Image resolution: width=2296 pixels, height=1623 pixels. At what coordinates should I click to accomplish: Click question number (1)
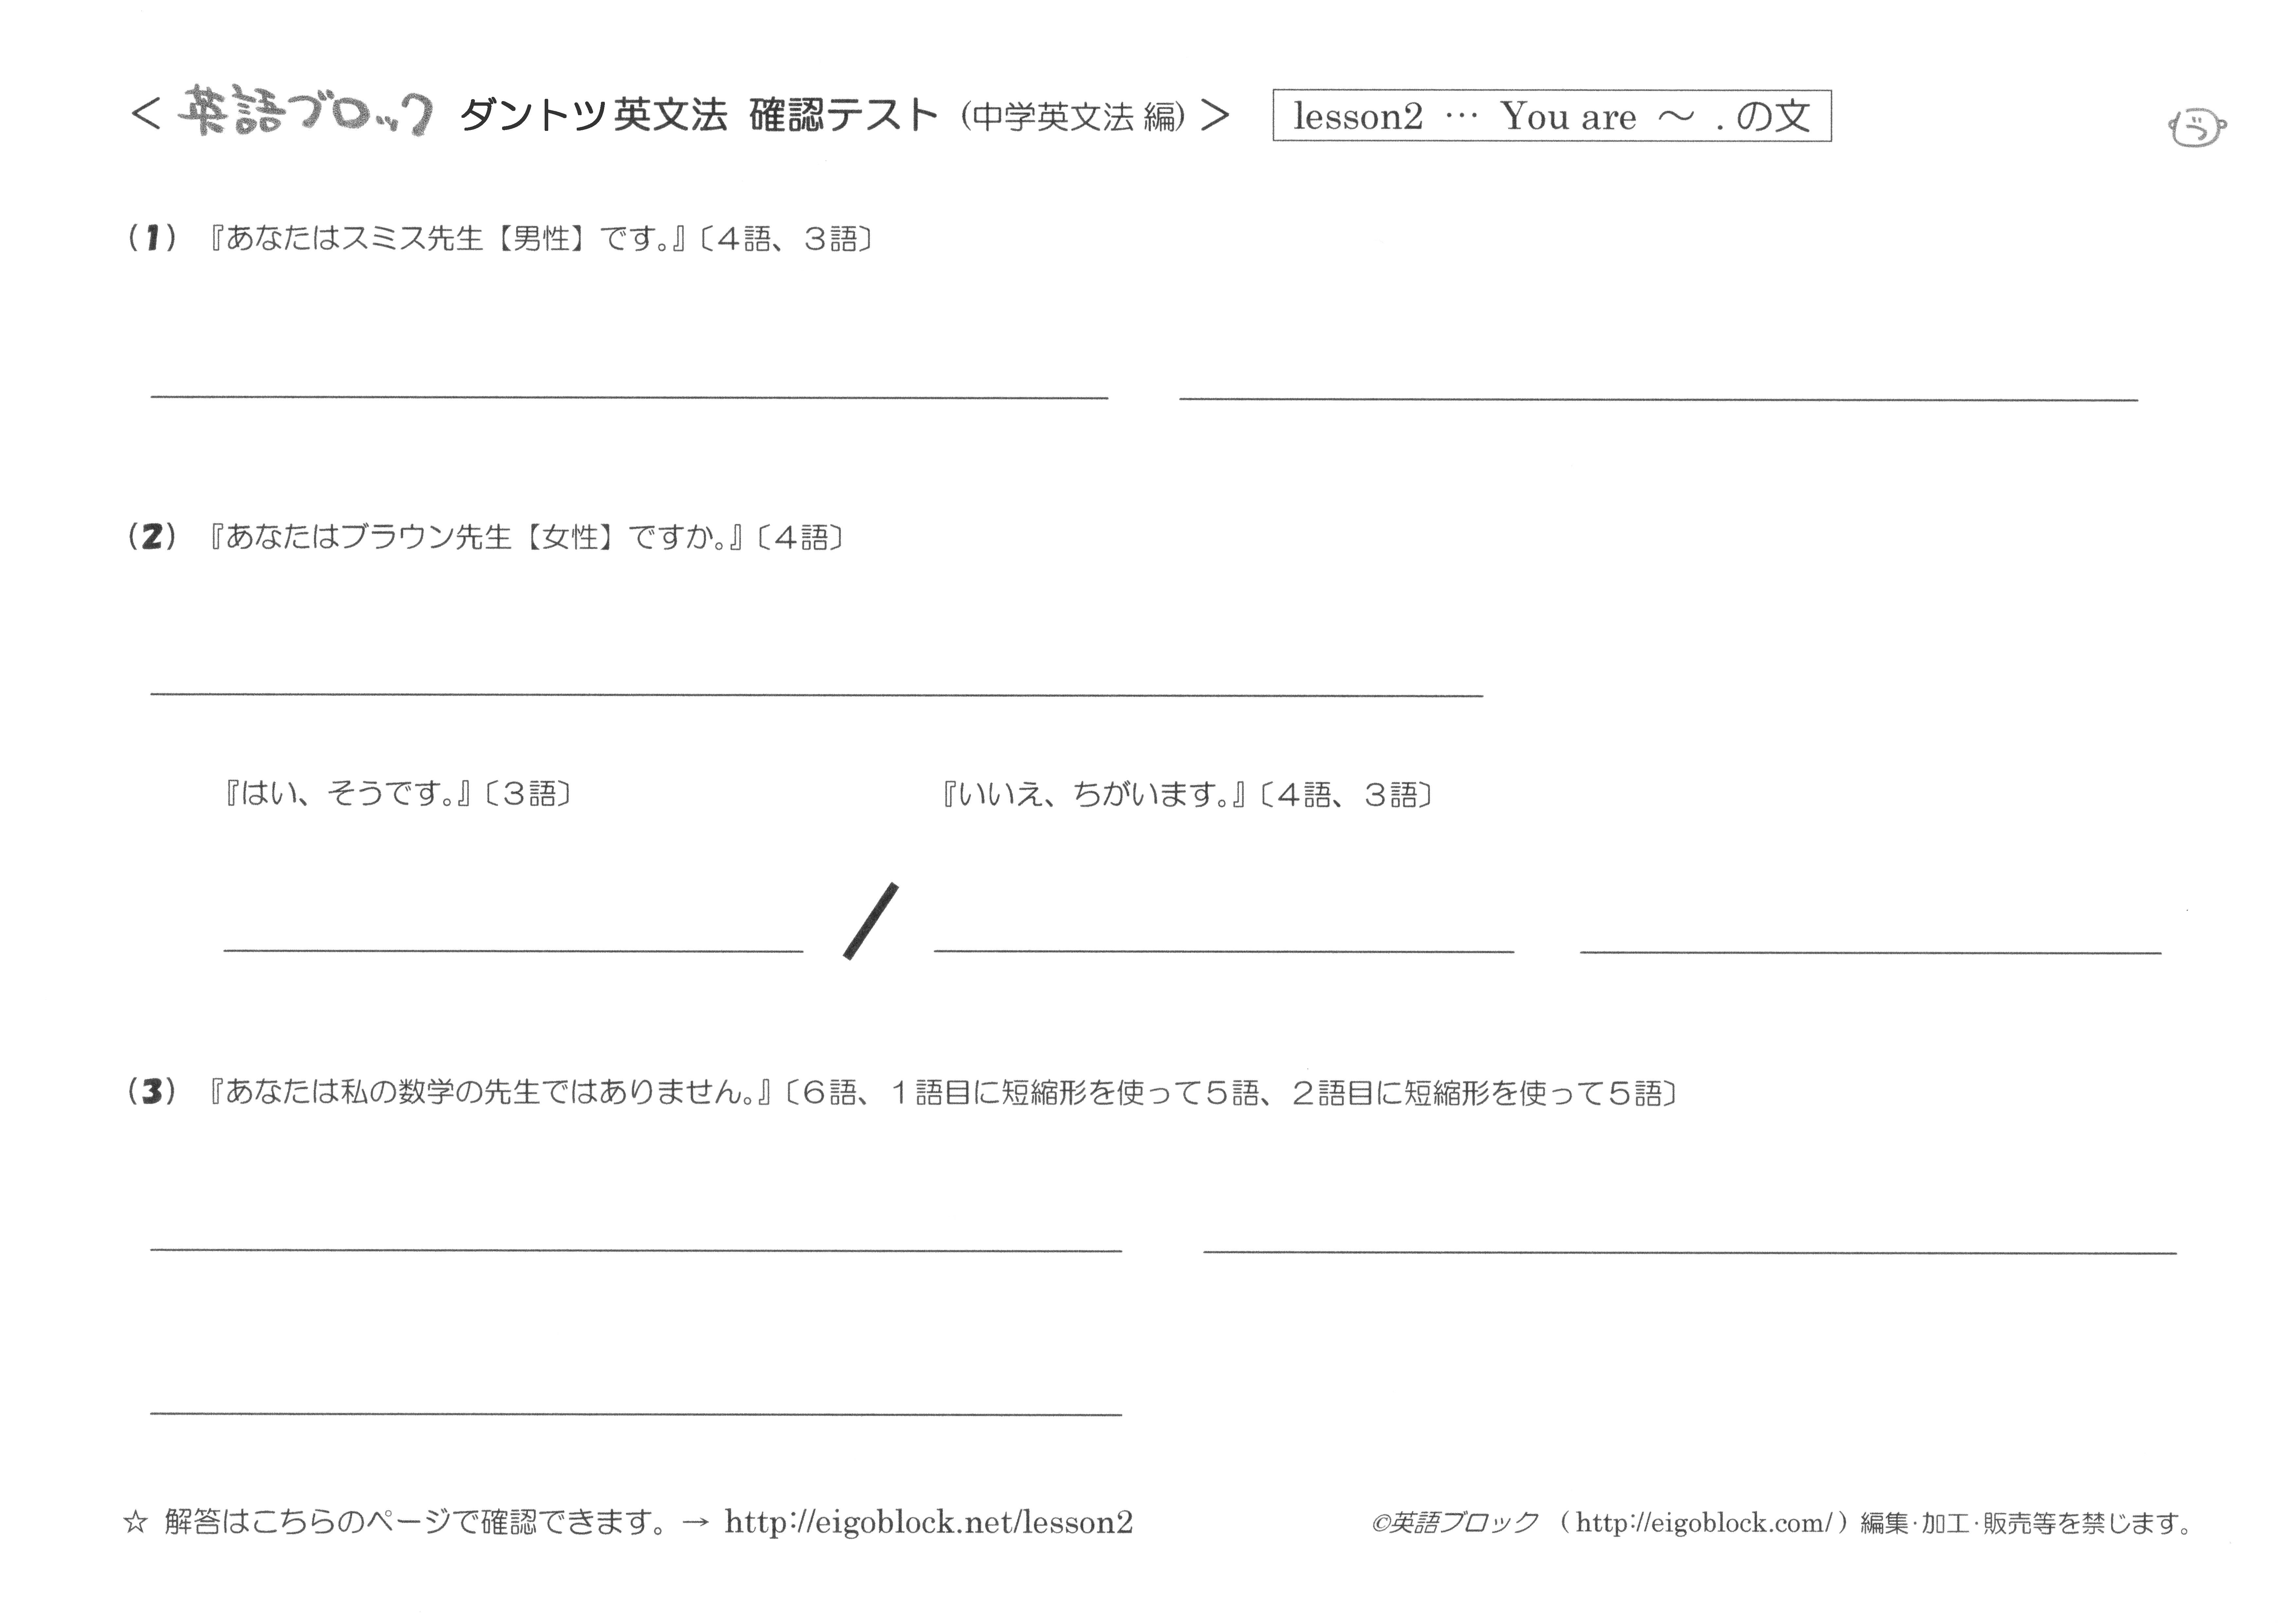click(x=152, y=238)
